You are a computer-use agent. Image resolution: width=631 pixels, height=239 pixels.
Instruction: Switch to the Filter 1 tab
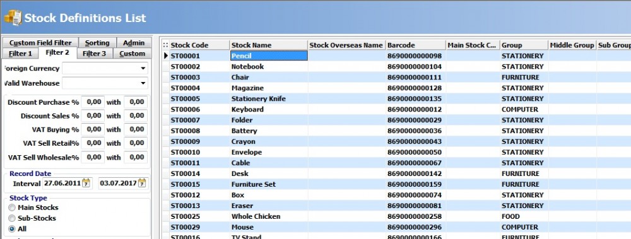[x=20, y=54]
